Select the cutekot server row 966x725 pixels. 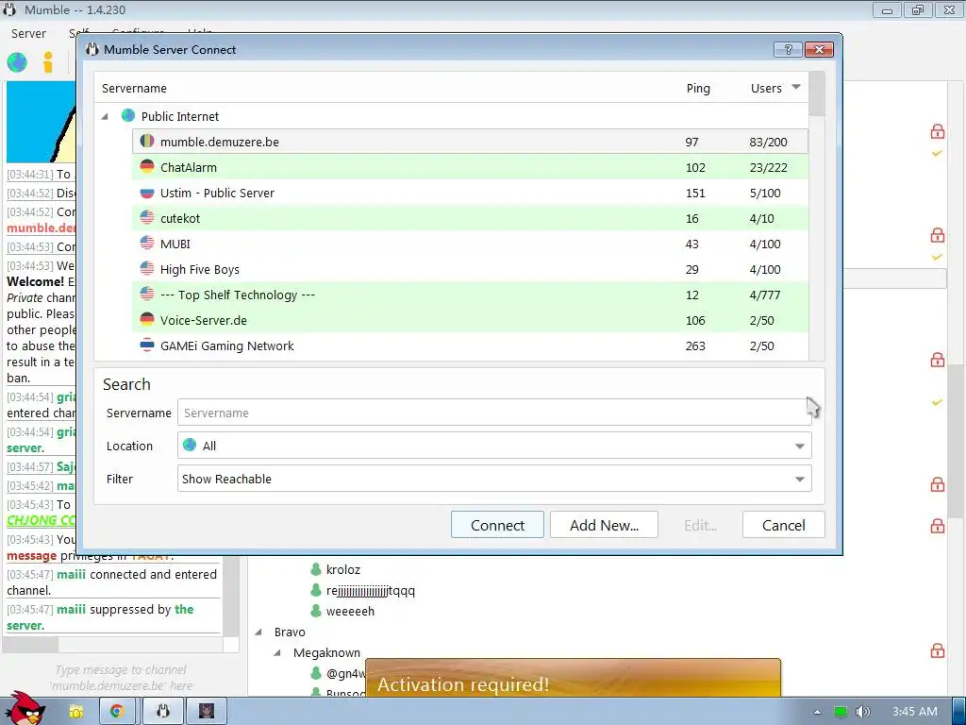pyautogui.click(x=470, y=218)
